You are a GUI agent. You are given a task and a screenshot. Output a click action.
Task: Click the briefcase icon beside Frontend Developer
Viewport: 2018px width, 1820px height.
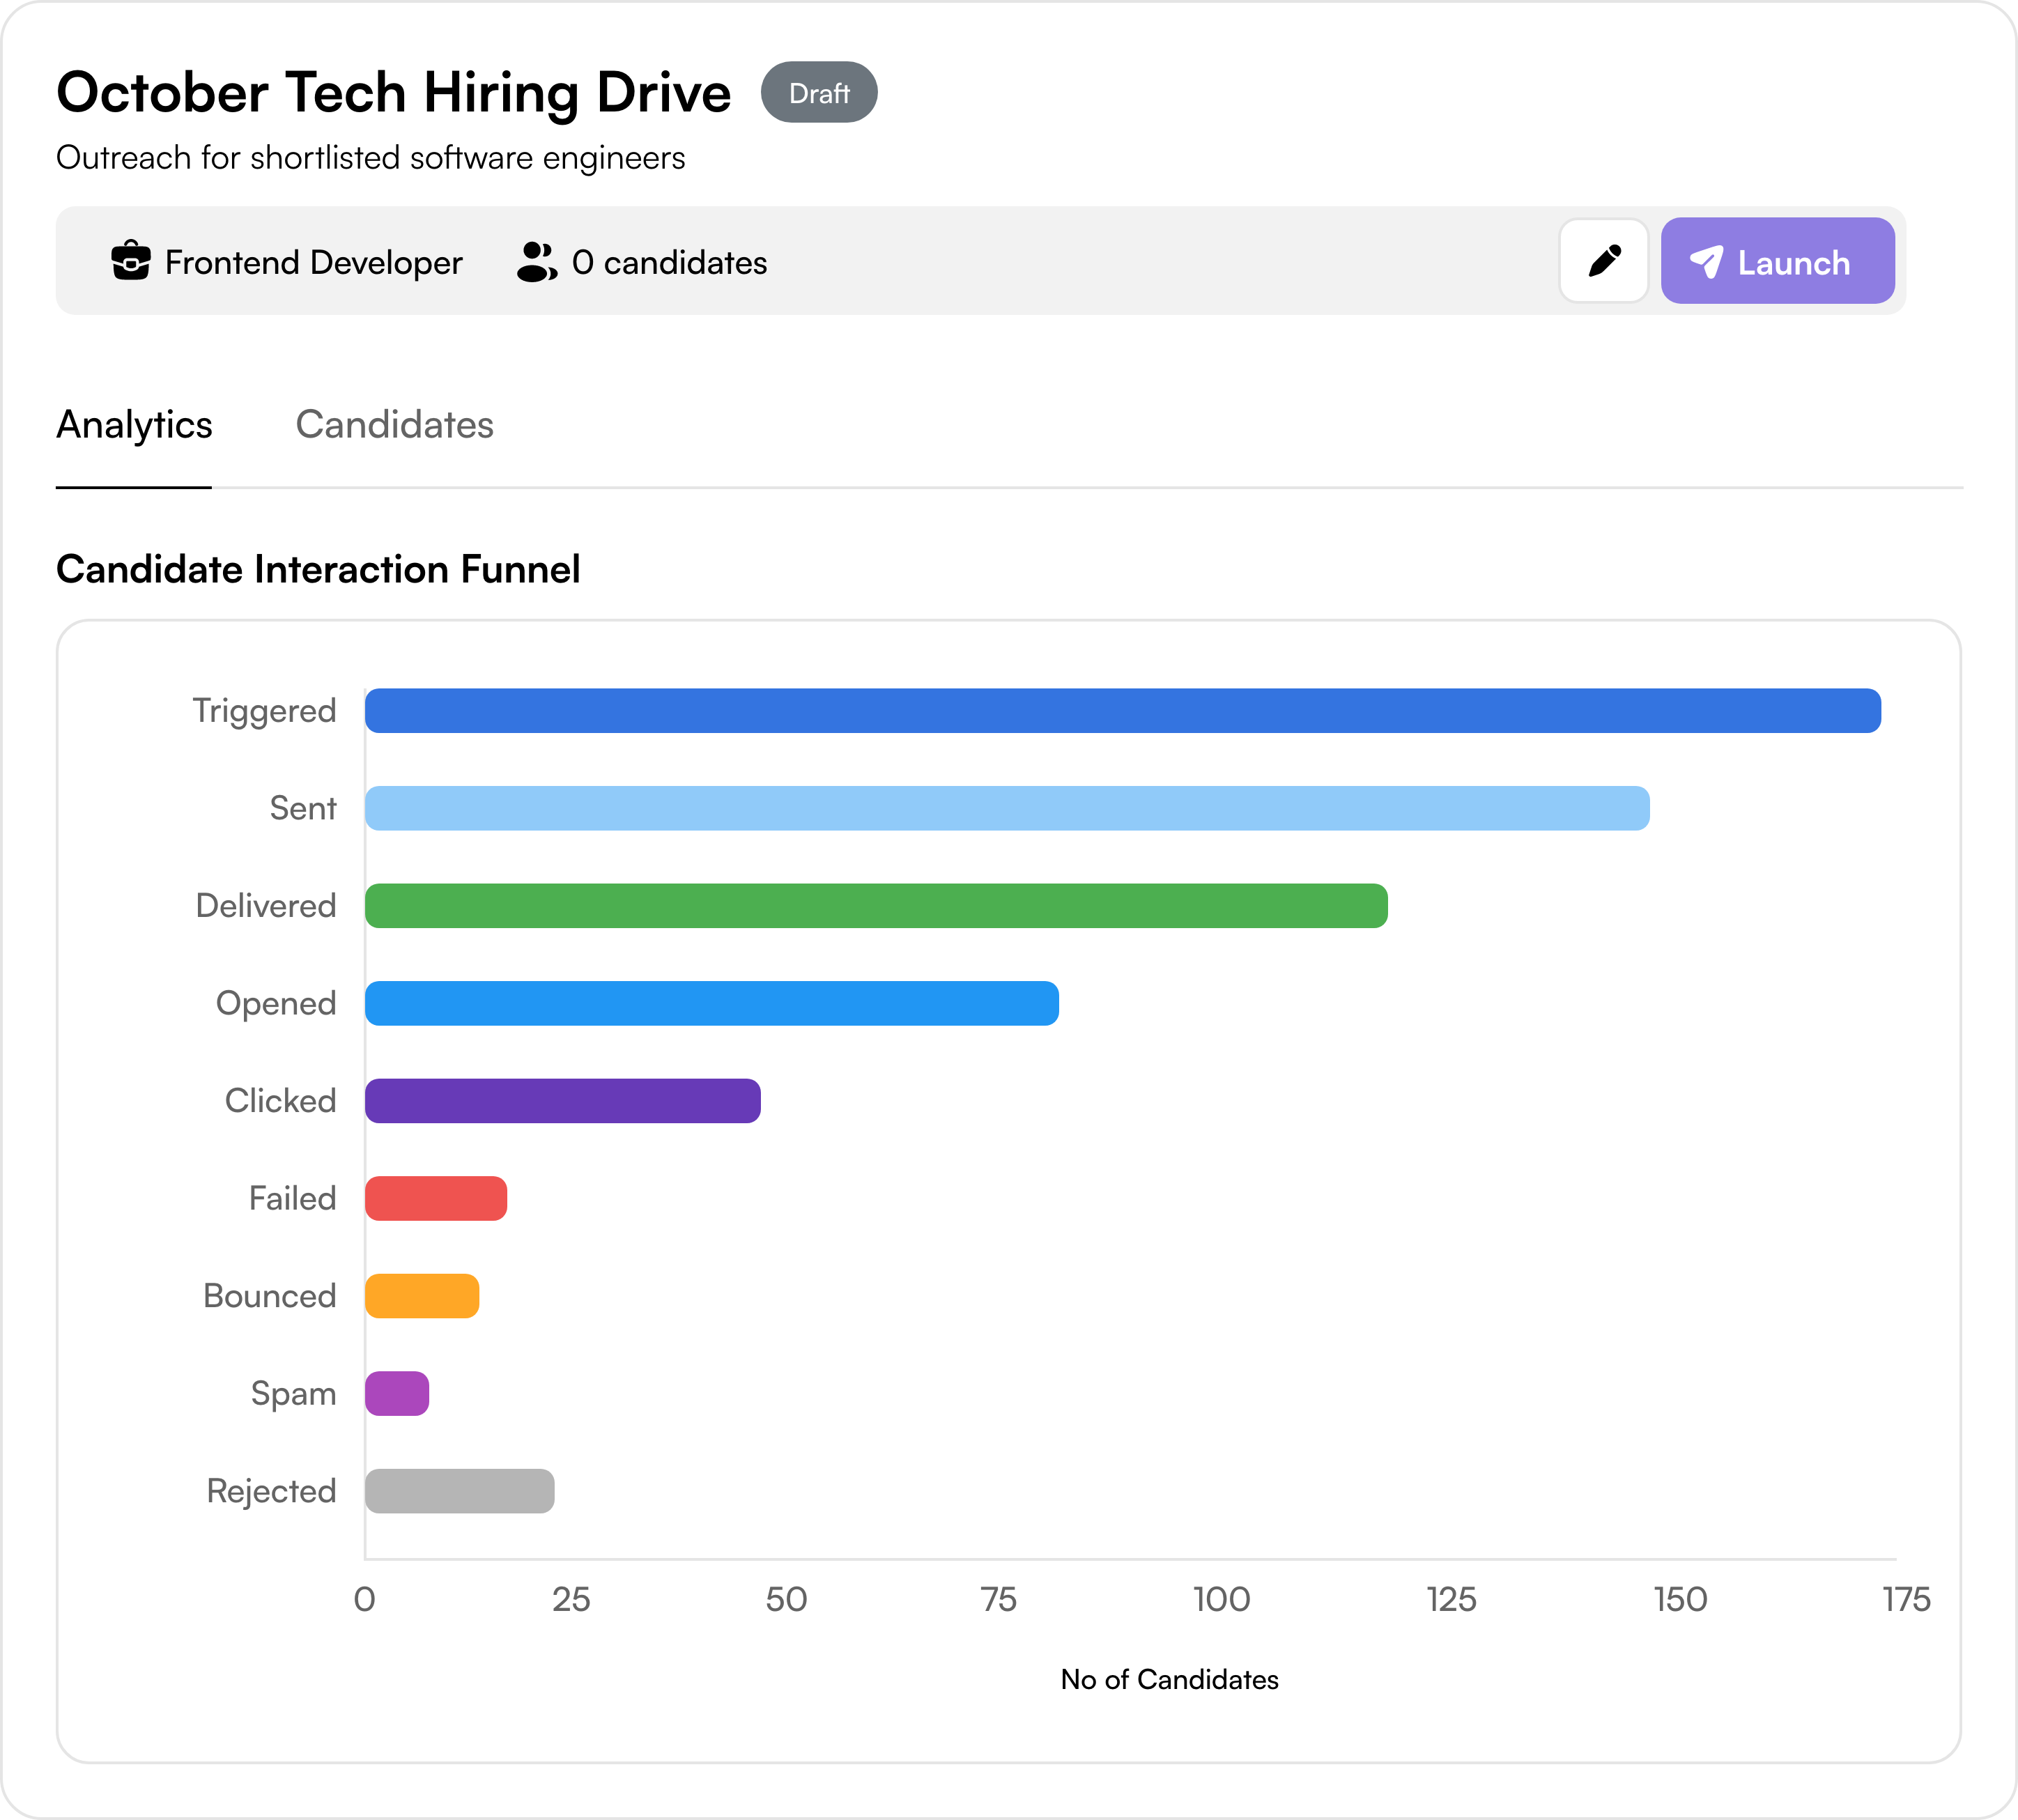tap(131, 261)
